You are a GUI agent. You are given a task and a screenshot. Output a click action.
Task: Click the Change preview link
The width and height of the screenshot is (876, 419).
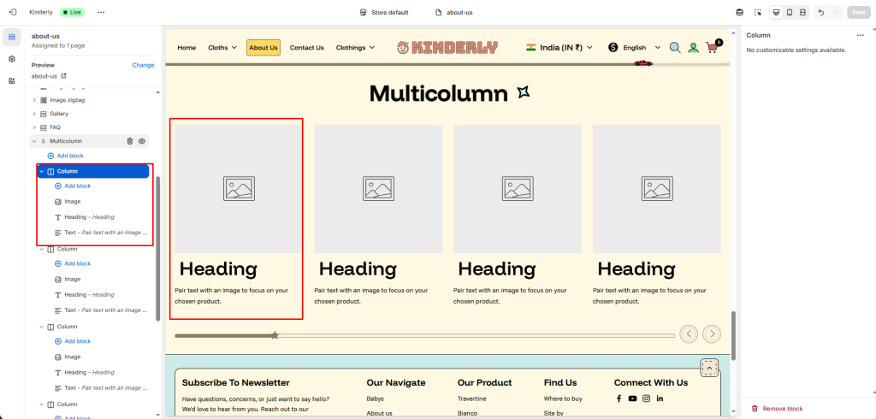[x=143, y=65]
